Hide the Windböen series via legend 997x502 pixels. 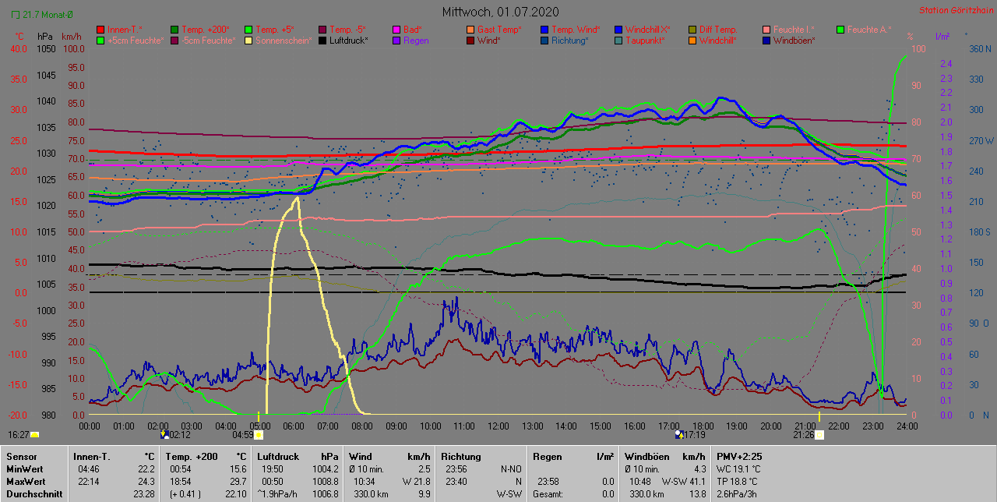(793, 40)
